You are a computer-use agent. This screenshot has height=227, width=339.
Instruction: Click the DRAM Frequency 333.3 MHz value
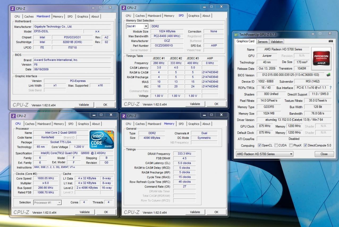pyautogui.click(x=184, y=154)
